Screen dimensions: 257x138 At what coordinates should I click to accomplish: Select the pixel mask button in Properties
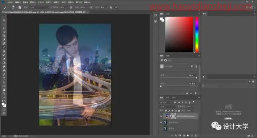pyautogui.click(x=192, y=66)
